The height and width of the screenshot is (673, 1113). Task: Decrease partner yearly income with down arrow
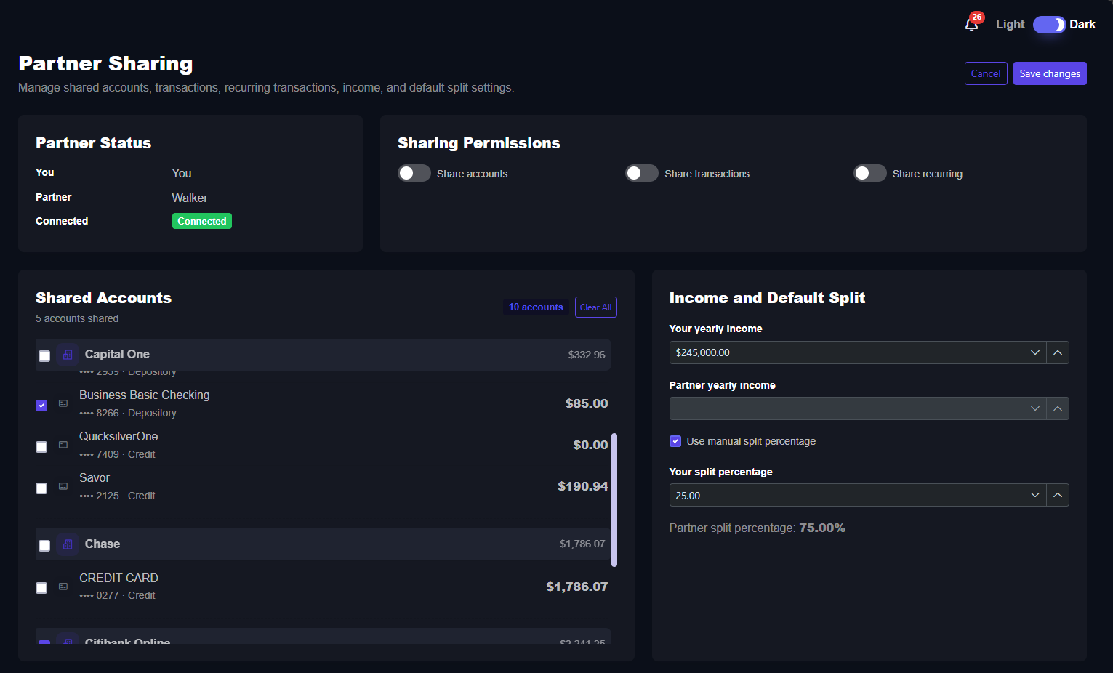(1035, 408)
